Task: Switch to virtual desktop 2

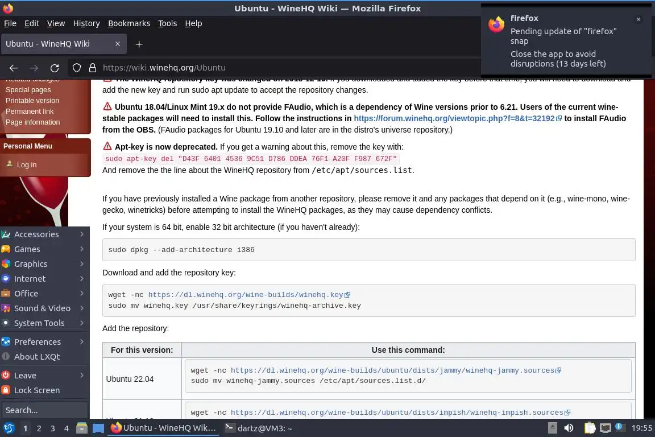Action: tap(39, 428)
